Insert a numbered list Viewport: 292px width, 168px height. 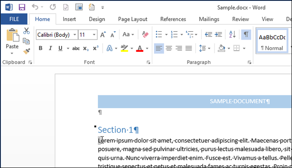point(174,34)
